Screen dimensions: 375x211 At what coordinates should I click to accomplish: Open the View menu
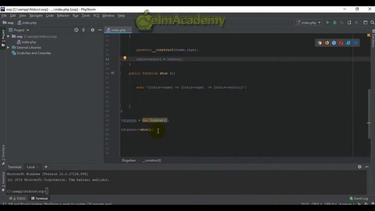click(x=22, y=16)
